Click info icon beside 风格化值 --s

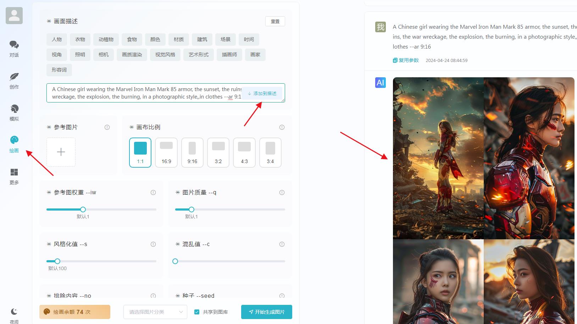pyautogui.click(x=153, y=244)
